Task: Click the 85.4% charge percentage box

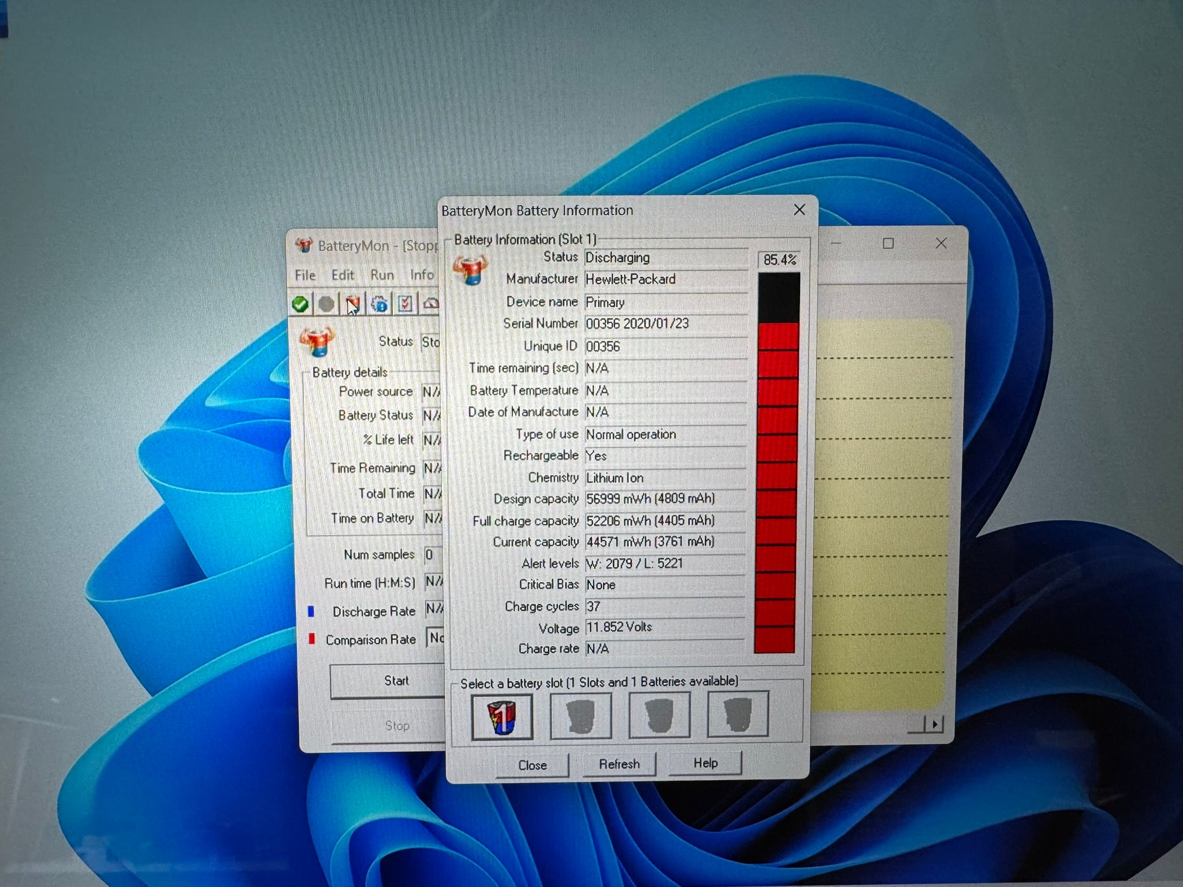Action: [779, 260]
